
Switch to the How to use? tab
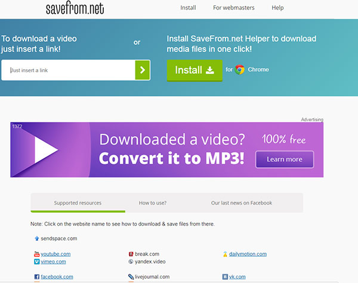[153, 203]
